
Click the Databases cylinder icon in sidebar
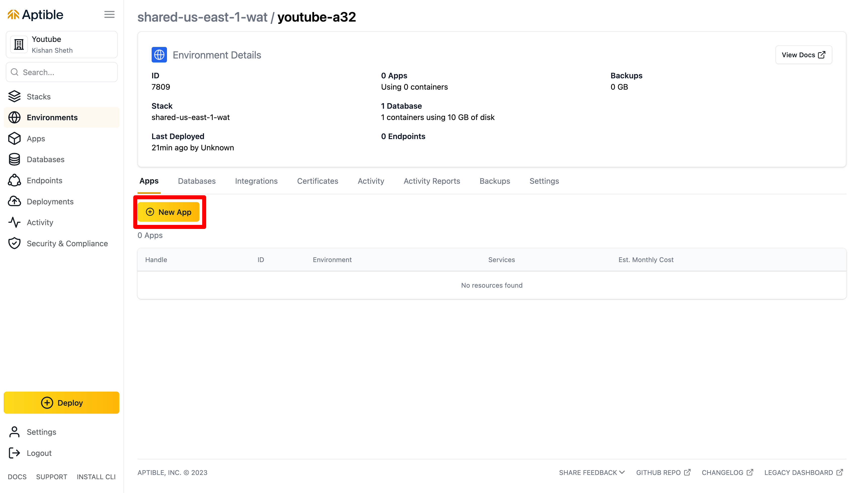click(14, 159)
